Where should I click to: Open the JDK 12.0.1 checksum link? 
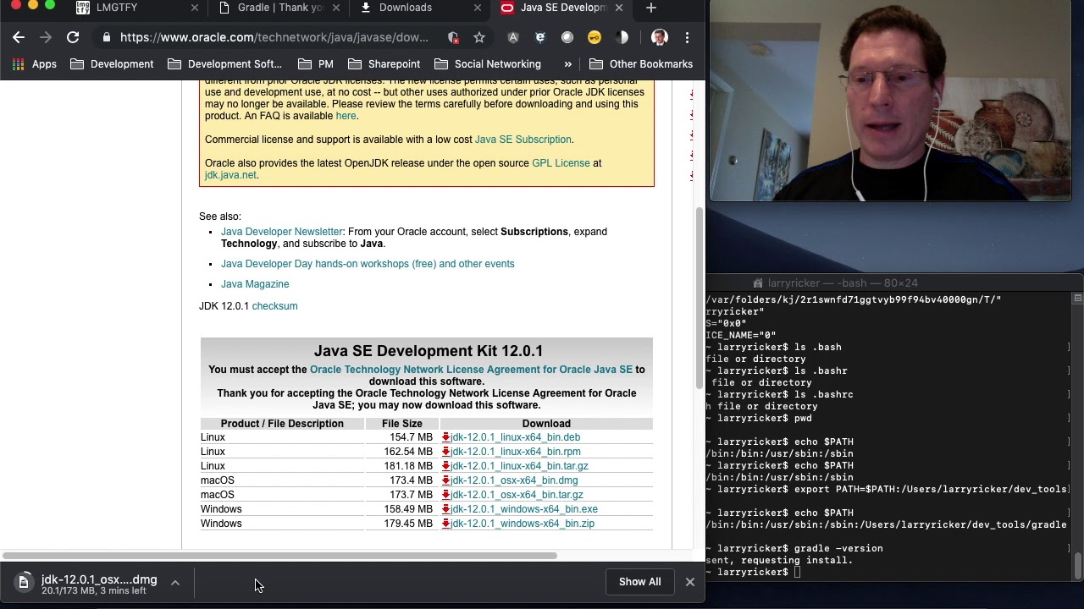tap(274, 306)
